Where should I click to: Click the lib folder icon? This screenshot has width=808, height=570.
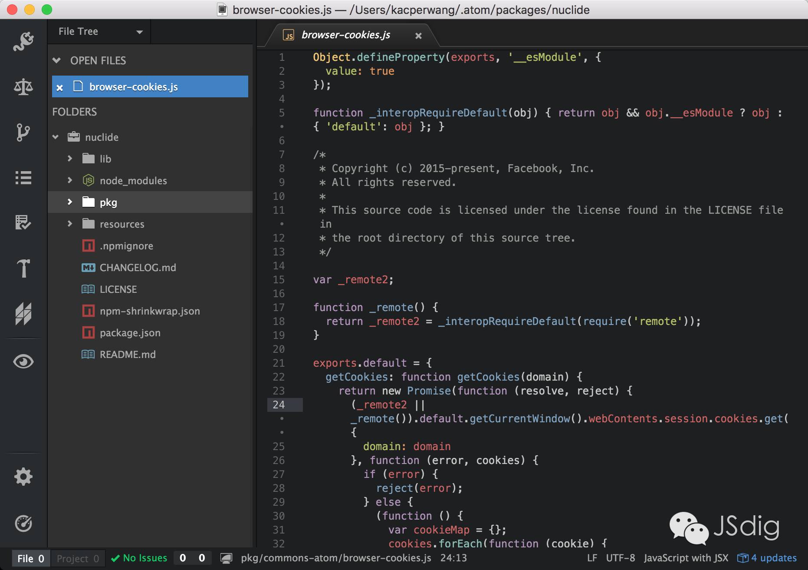coord(89,159)
